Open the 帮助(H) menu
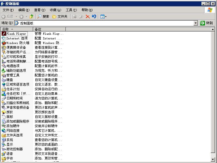 (87, 10)
